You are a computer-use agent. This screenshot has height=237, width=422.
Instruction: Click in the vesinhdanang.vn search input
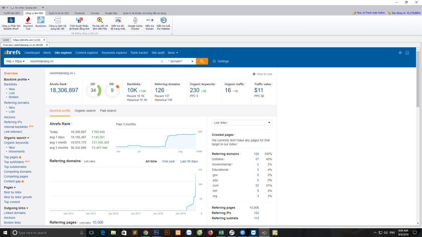(94, 61)
